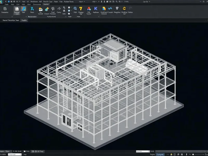The height and width of the screenshot is (156, 208).
Task: Click the white input field at bottom left
Action: click(x=15, y=154)
